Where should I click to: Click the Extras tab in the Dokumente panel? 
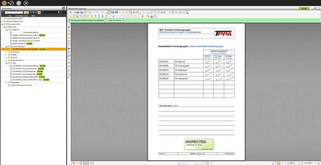[33, 16]
